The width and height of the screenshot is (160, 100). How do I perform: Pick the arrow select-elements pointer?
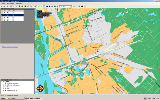tap(74, 6)
